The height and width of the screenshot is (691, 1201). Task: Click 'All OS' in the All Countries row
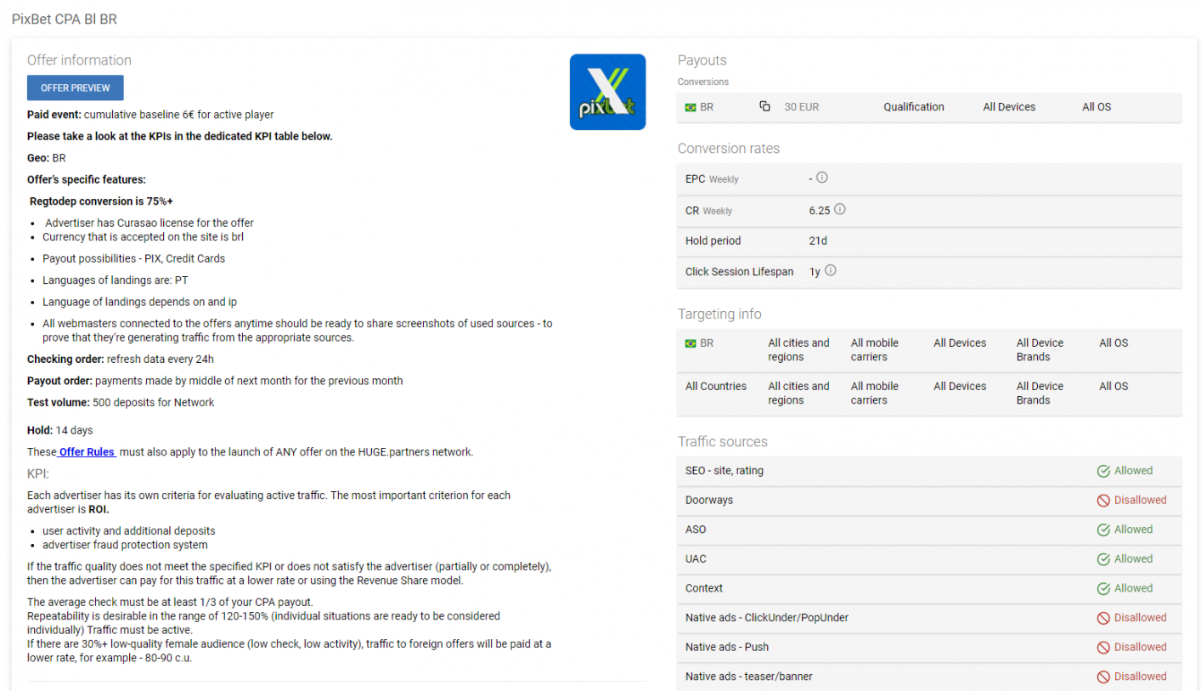(x=1114, y=386)
